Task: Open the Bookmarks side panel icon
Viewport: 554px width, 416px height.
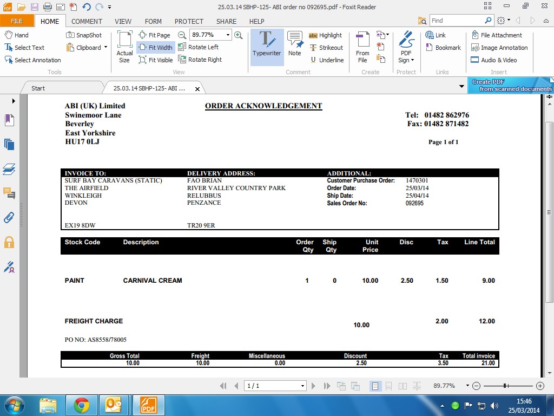Action: tap(9, 120)
